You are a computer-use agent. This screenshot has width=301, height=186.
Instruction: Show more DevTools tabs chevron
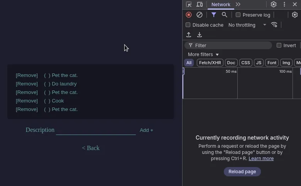point(238,4)
